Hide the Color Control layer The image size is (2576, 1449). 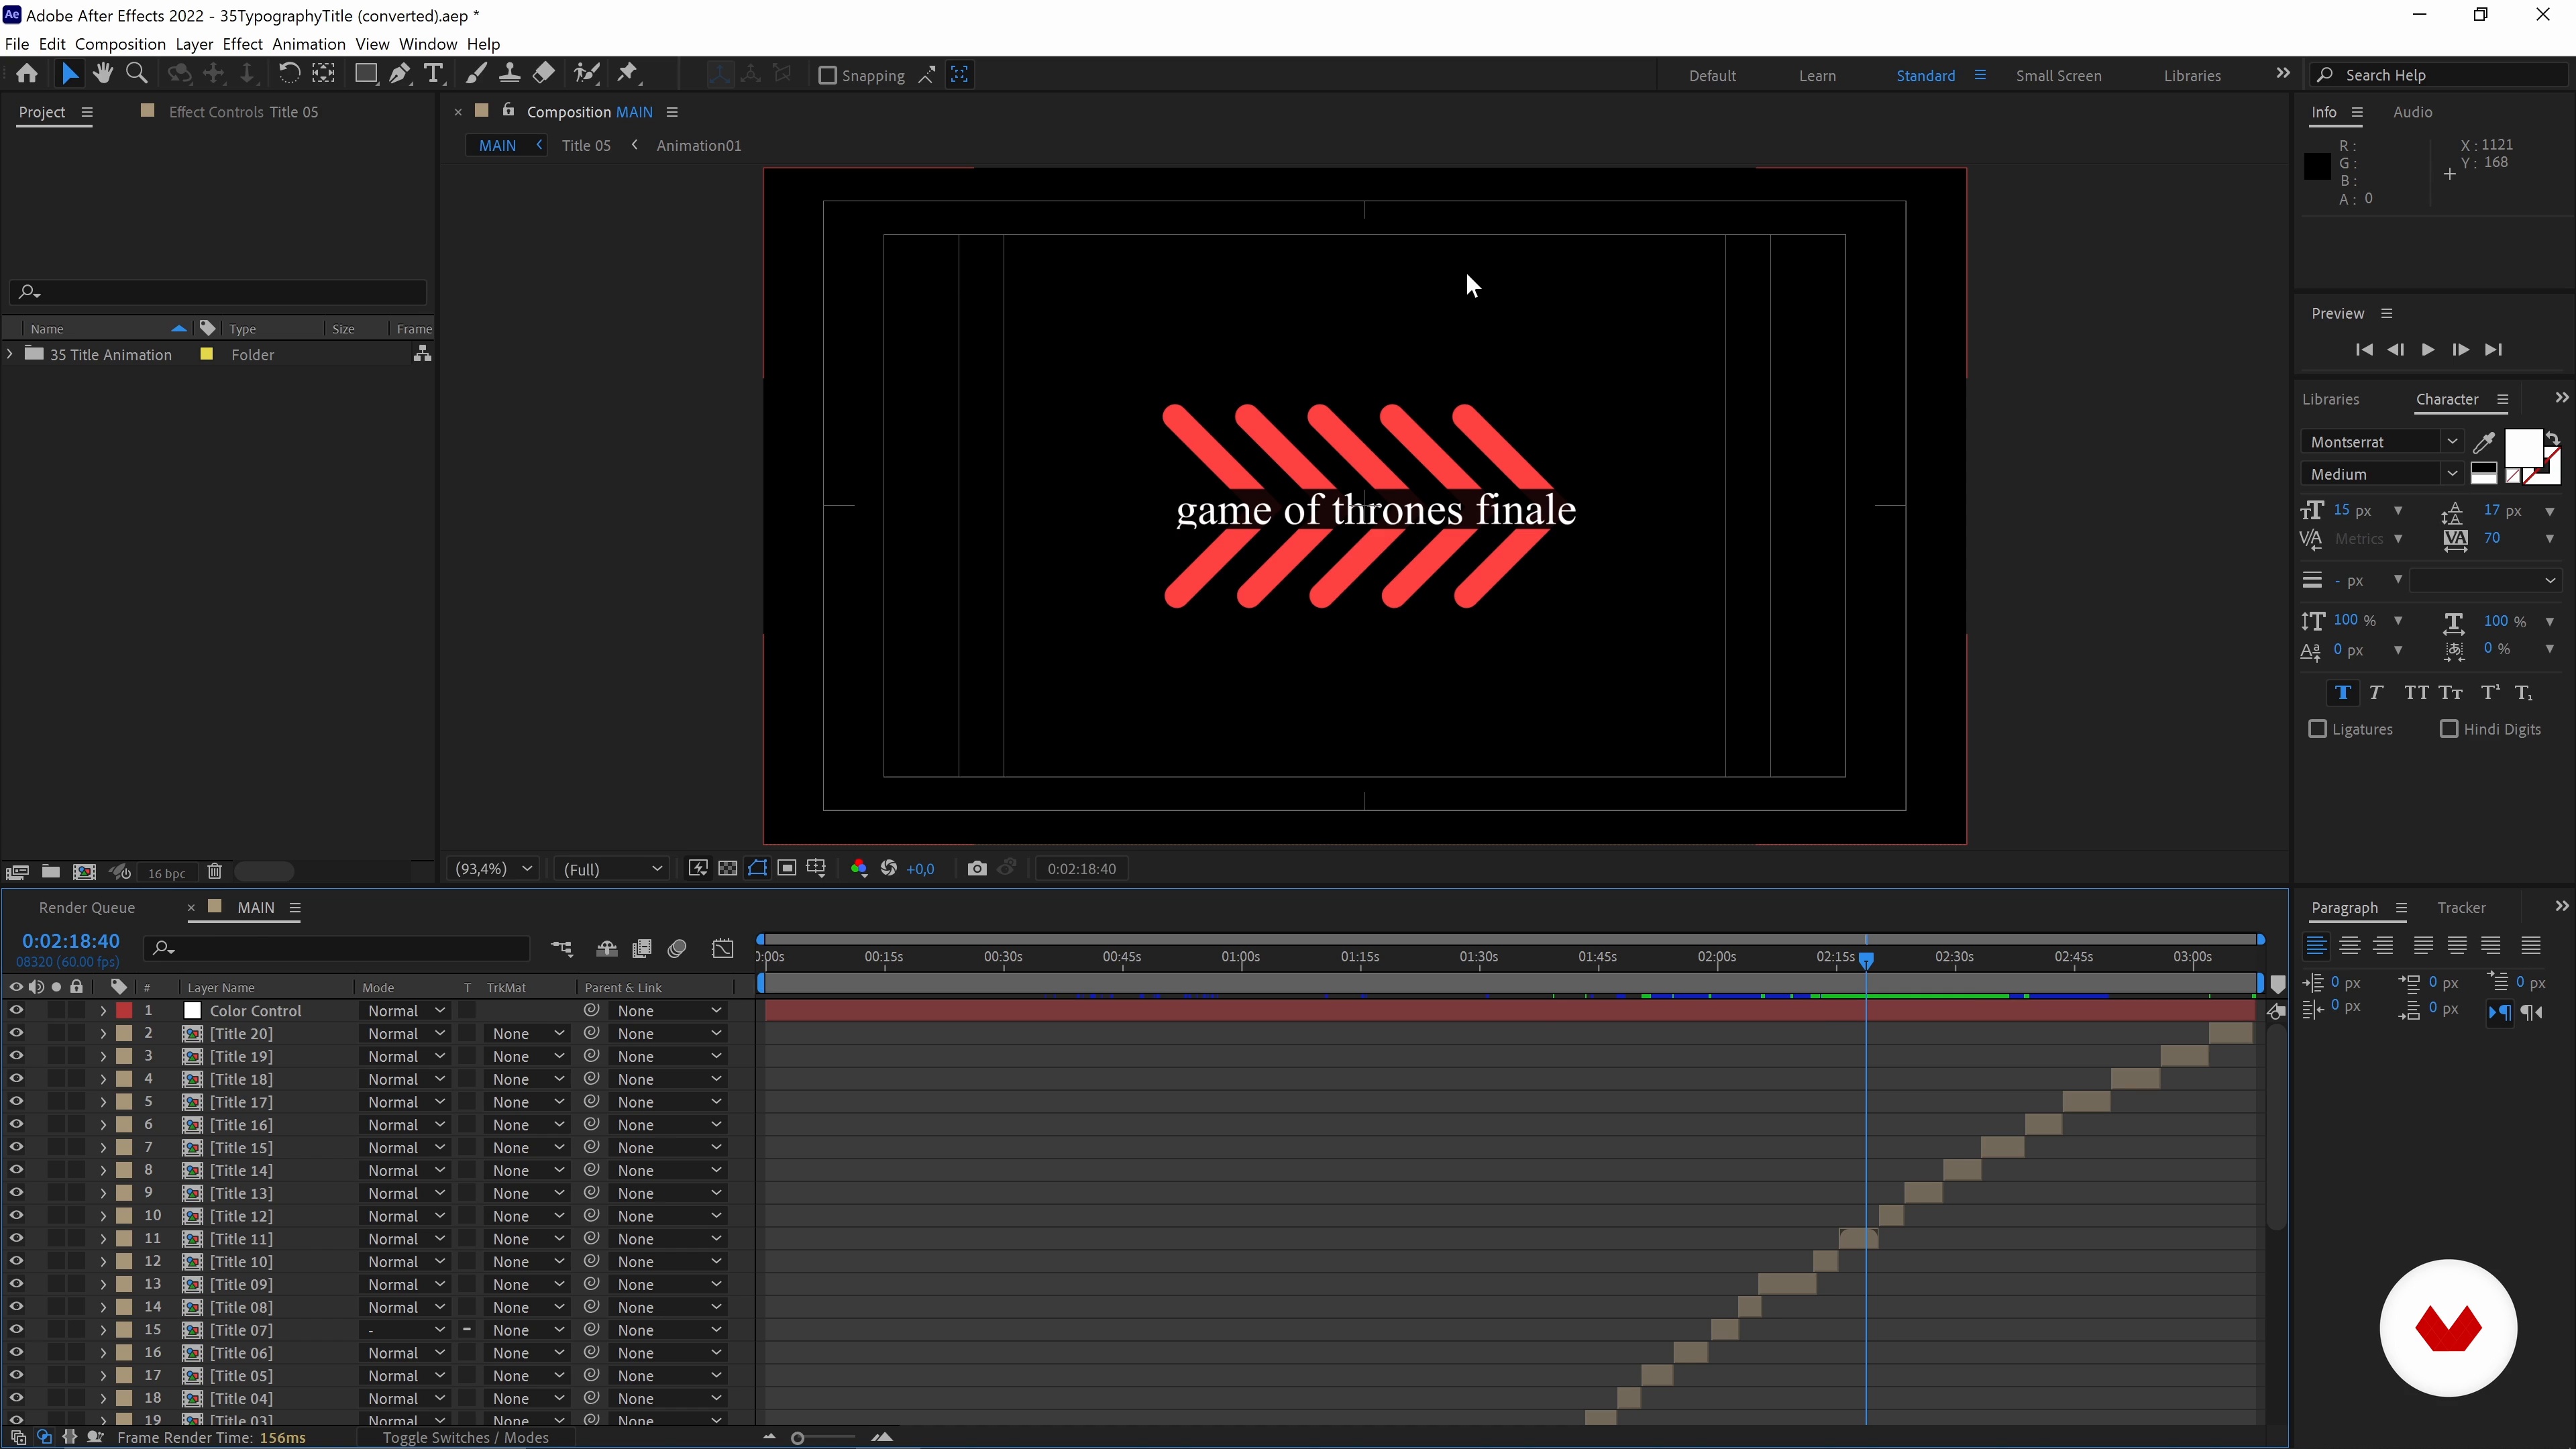coord(16,1010)
